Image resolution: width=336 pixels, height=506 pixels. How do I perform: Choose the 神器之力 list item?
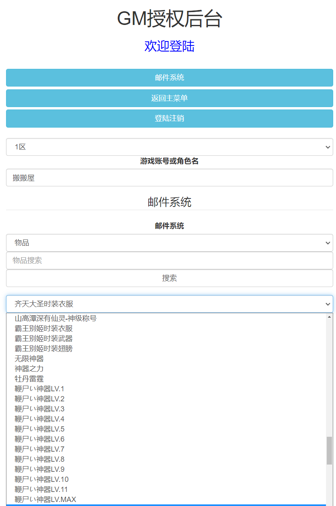click(x=29, y=369)
